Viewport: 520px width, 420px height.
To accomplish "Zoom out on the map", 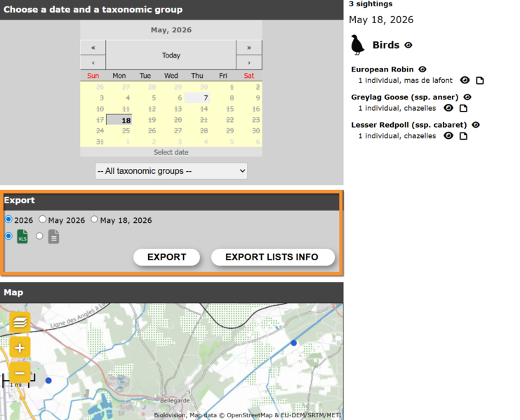I will click(20, 373).
